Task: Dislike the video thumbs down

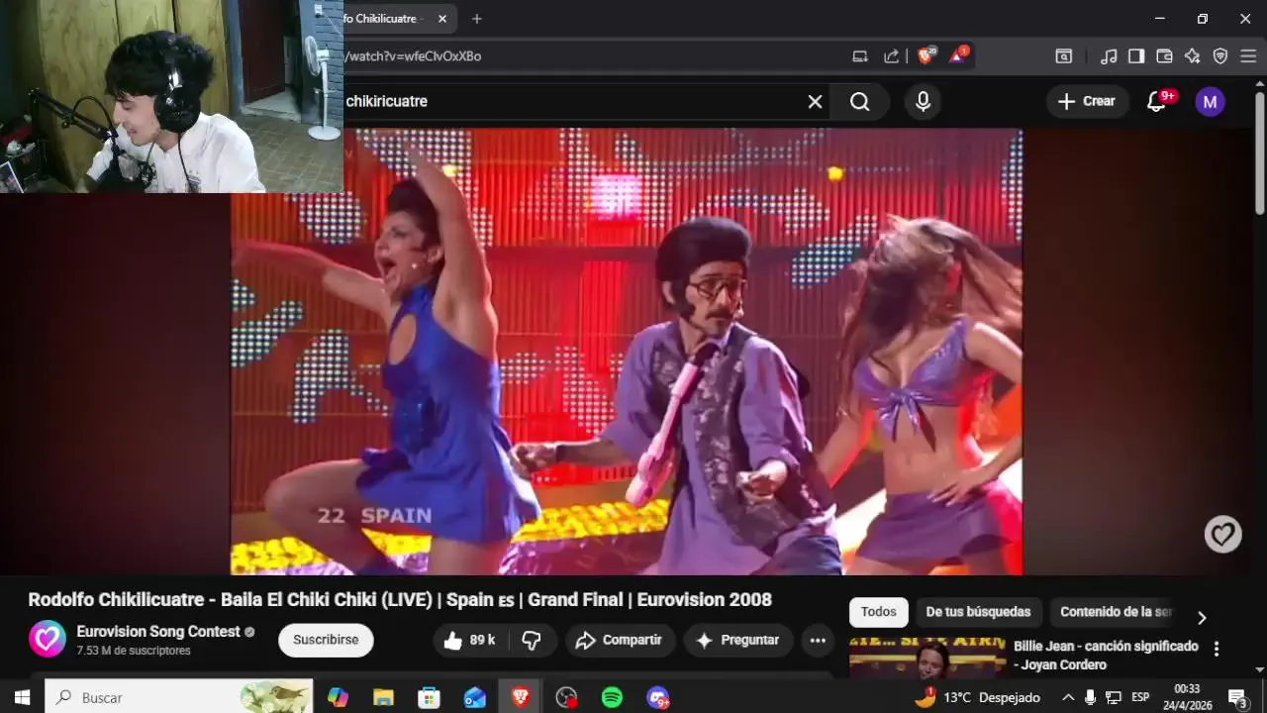Action: coord(533,641)
